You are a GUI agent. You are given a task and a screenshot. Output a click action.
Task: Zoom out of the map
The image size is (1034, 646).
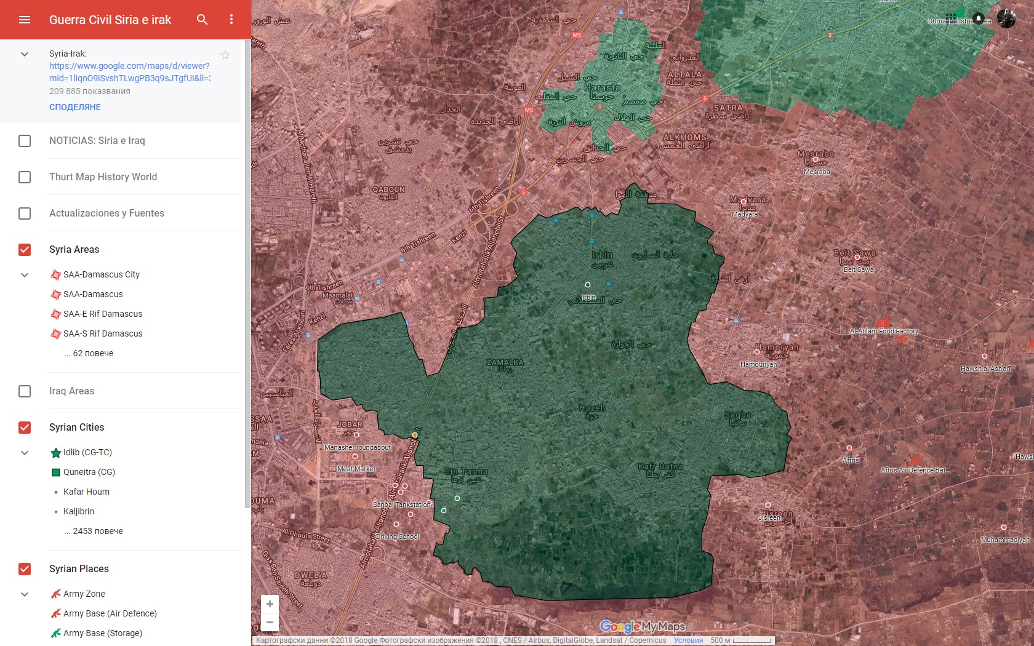(x=270, y=622)
